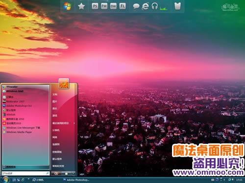Image resolution: width=245 pixels, height=183 pixels.
Task: Click the power sleep button
Action: point(56,174)
